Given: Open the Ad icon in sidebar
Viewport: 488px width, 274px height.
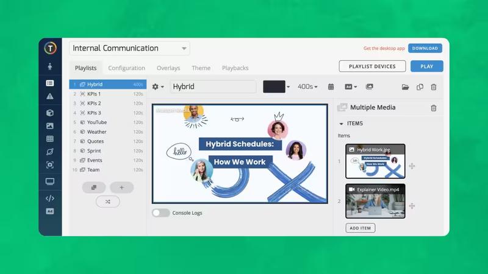Looking at the screenshot, I should click(50, 211).
